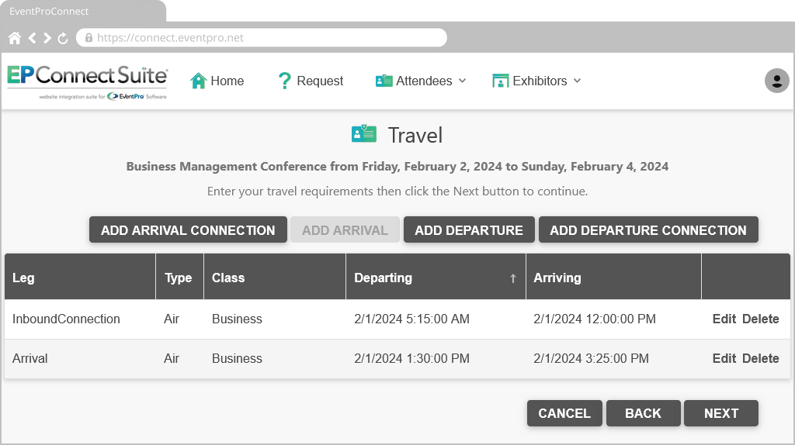795x445 pixels.
Task: Click the travel requirements instruction text
Action: [x=397, y=191]
